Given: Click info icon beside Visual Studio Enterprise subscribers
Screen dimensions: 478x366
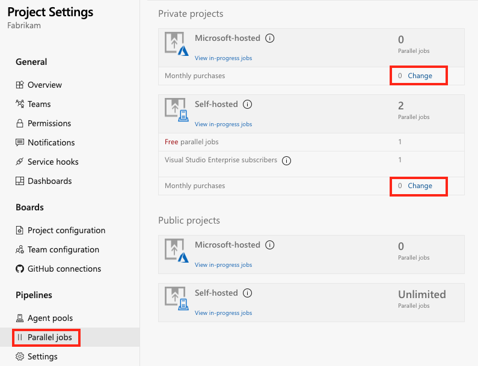Looking at the screenshot, I should click(x=287, y=160).
